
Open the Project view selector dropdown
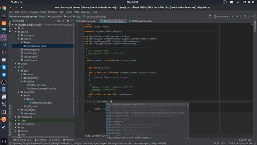[20, 21]
